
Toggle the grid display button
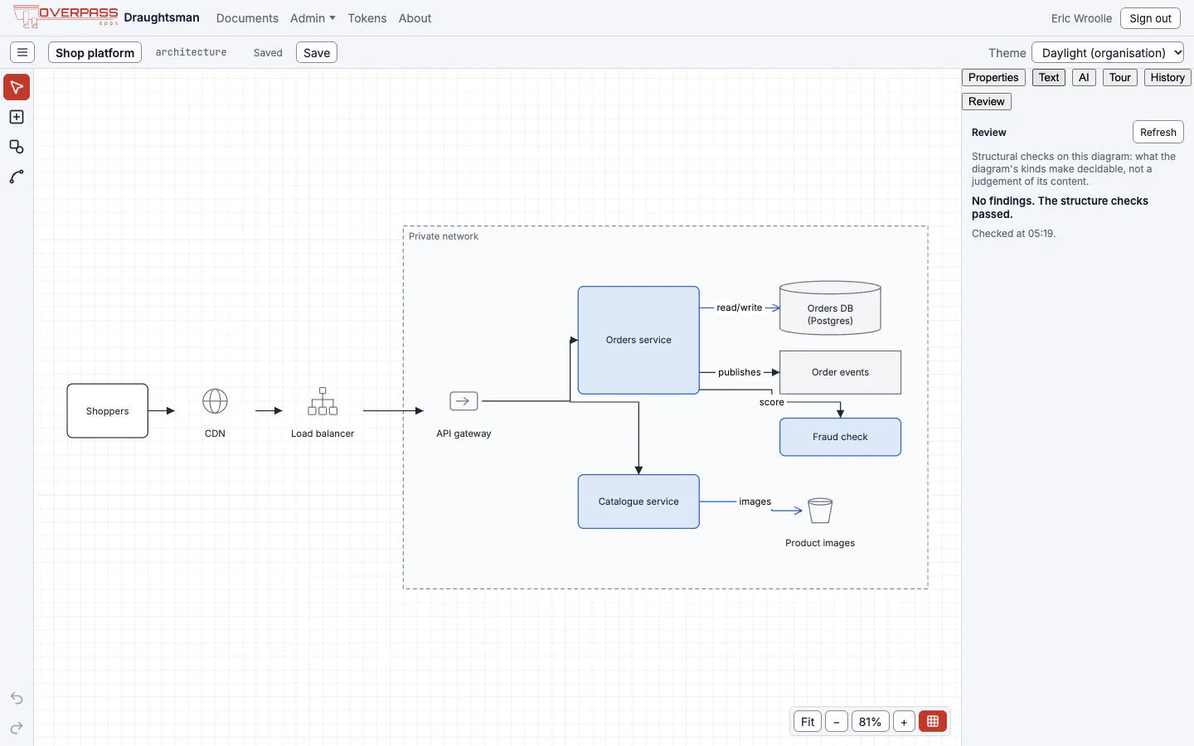[x=933, y=721]
